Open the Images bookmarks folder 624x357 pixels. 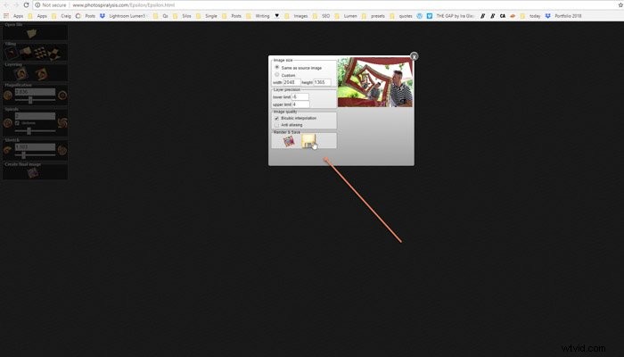pyautogui.click(x=296, y=16)
